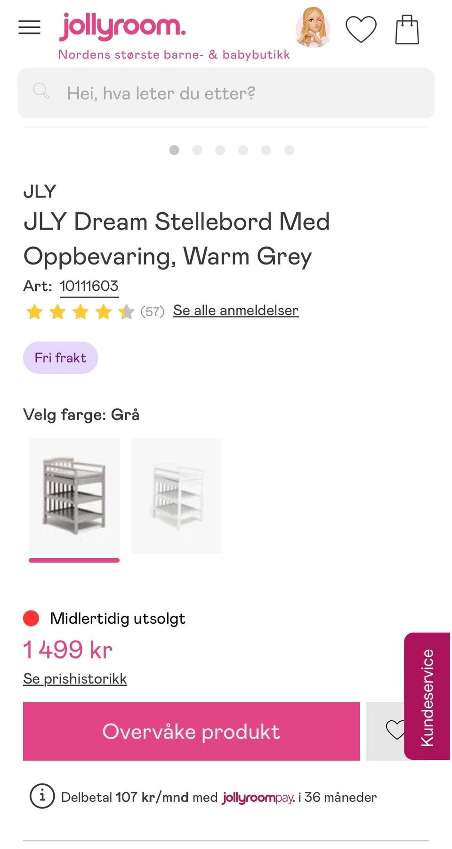Click the Jollyroom logo
Image resolution: width=452 pixels, height=849 pixels.
122,26
